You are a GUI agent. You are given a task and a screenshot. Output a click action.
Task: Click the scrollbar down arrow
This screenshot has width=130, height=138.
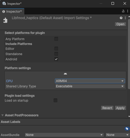pos(129,116)
